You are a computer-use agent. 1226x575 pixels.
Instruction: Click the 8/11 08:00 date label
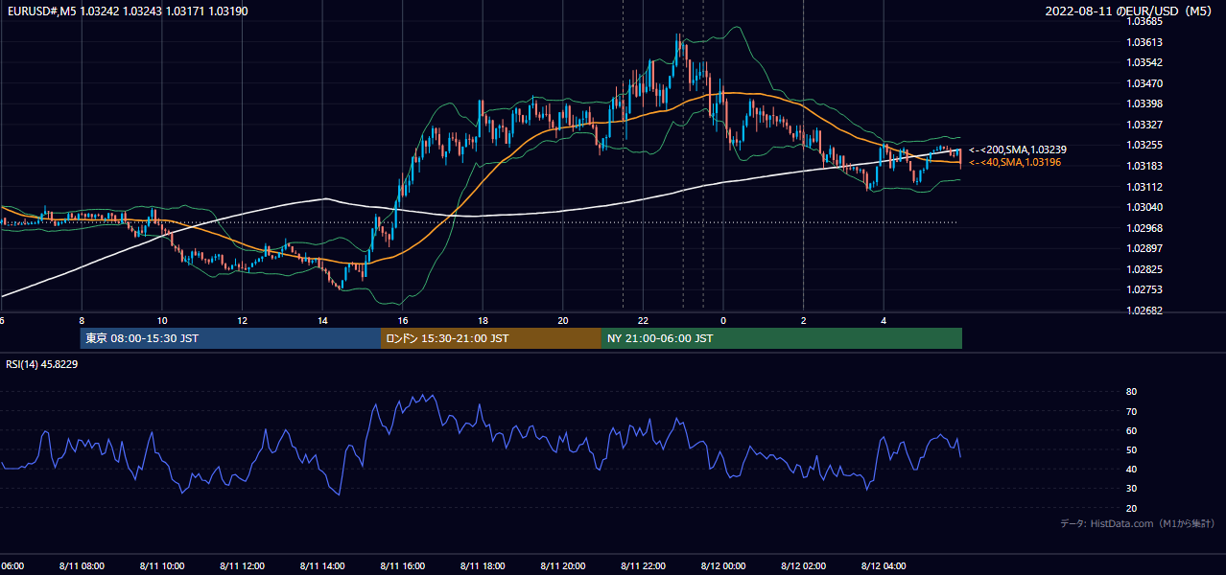click(x=82, y=566)
